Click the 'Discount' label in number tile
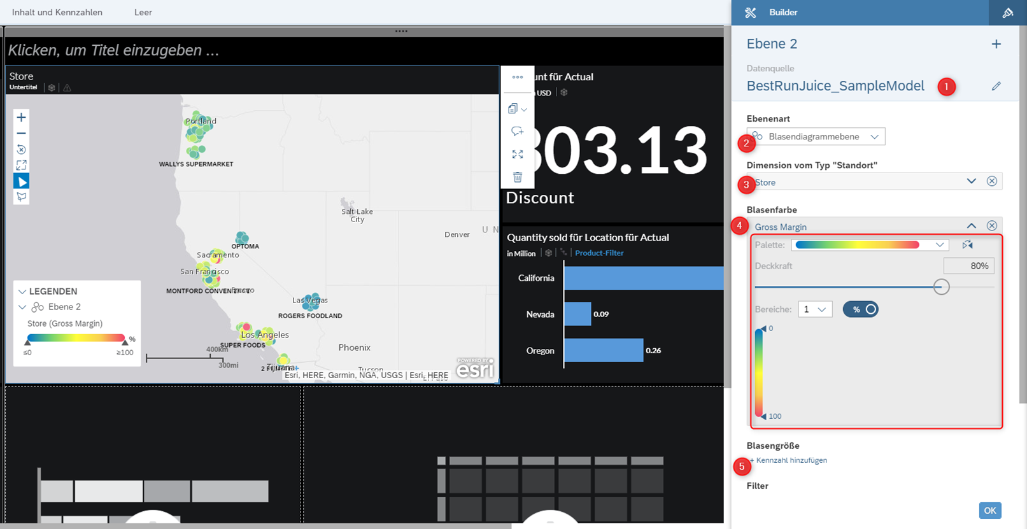This screenshot has height=529, width=1027. pyautogui.click(x=540, y=198)
